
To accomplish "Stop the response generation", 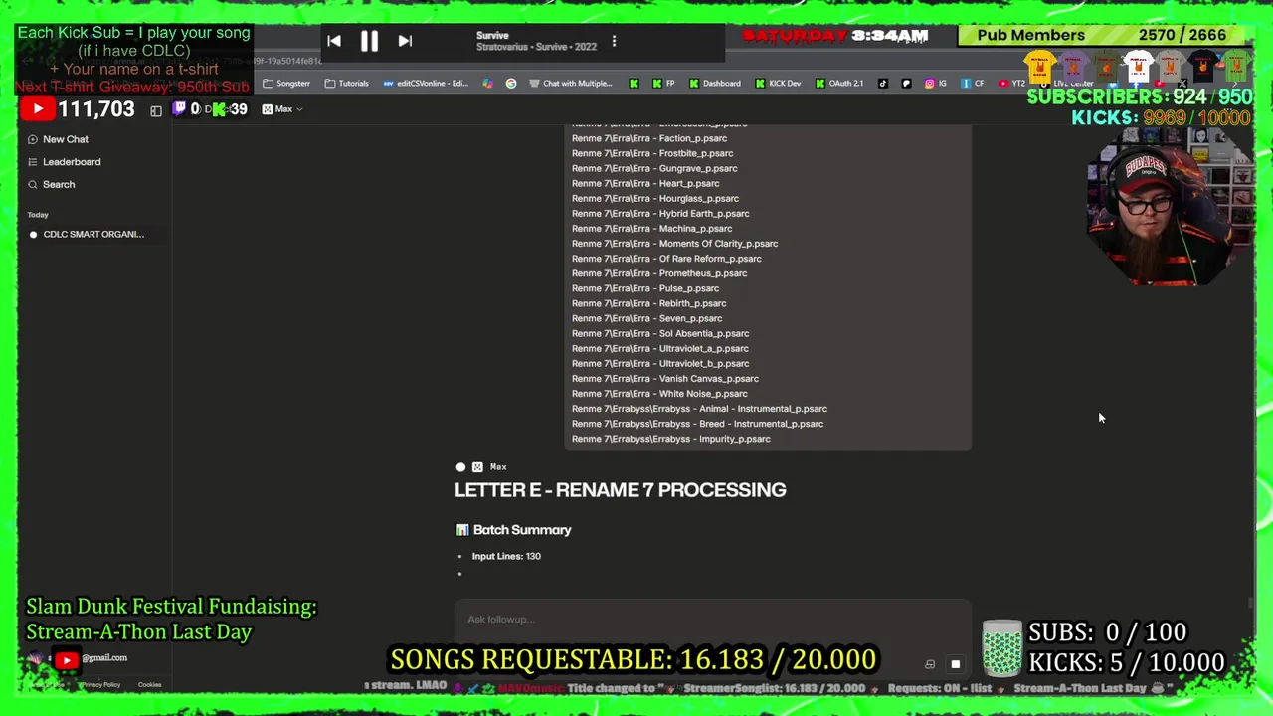I will [955, 664].
